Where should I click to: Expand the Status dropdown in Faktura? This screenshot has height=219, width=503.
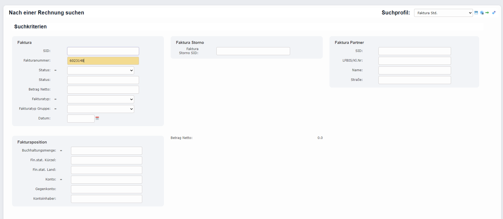coord(100,70)
